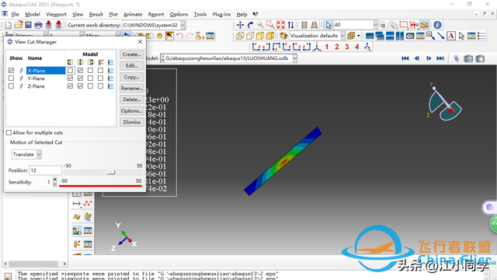This screenshot has height=280, width=497.
Task: Open the Current work directory dropdown
Action: tap(183, 25)
